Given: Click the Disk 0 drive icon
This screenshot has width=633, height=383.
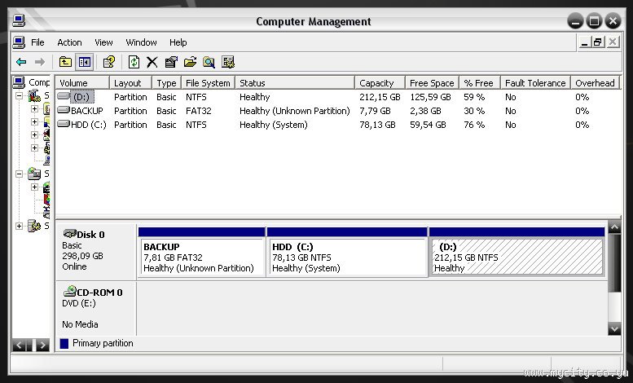Looking at the screenshot, I should pos(69,234).
